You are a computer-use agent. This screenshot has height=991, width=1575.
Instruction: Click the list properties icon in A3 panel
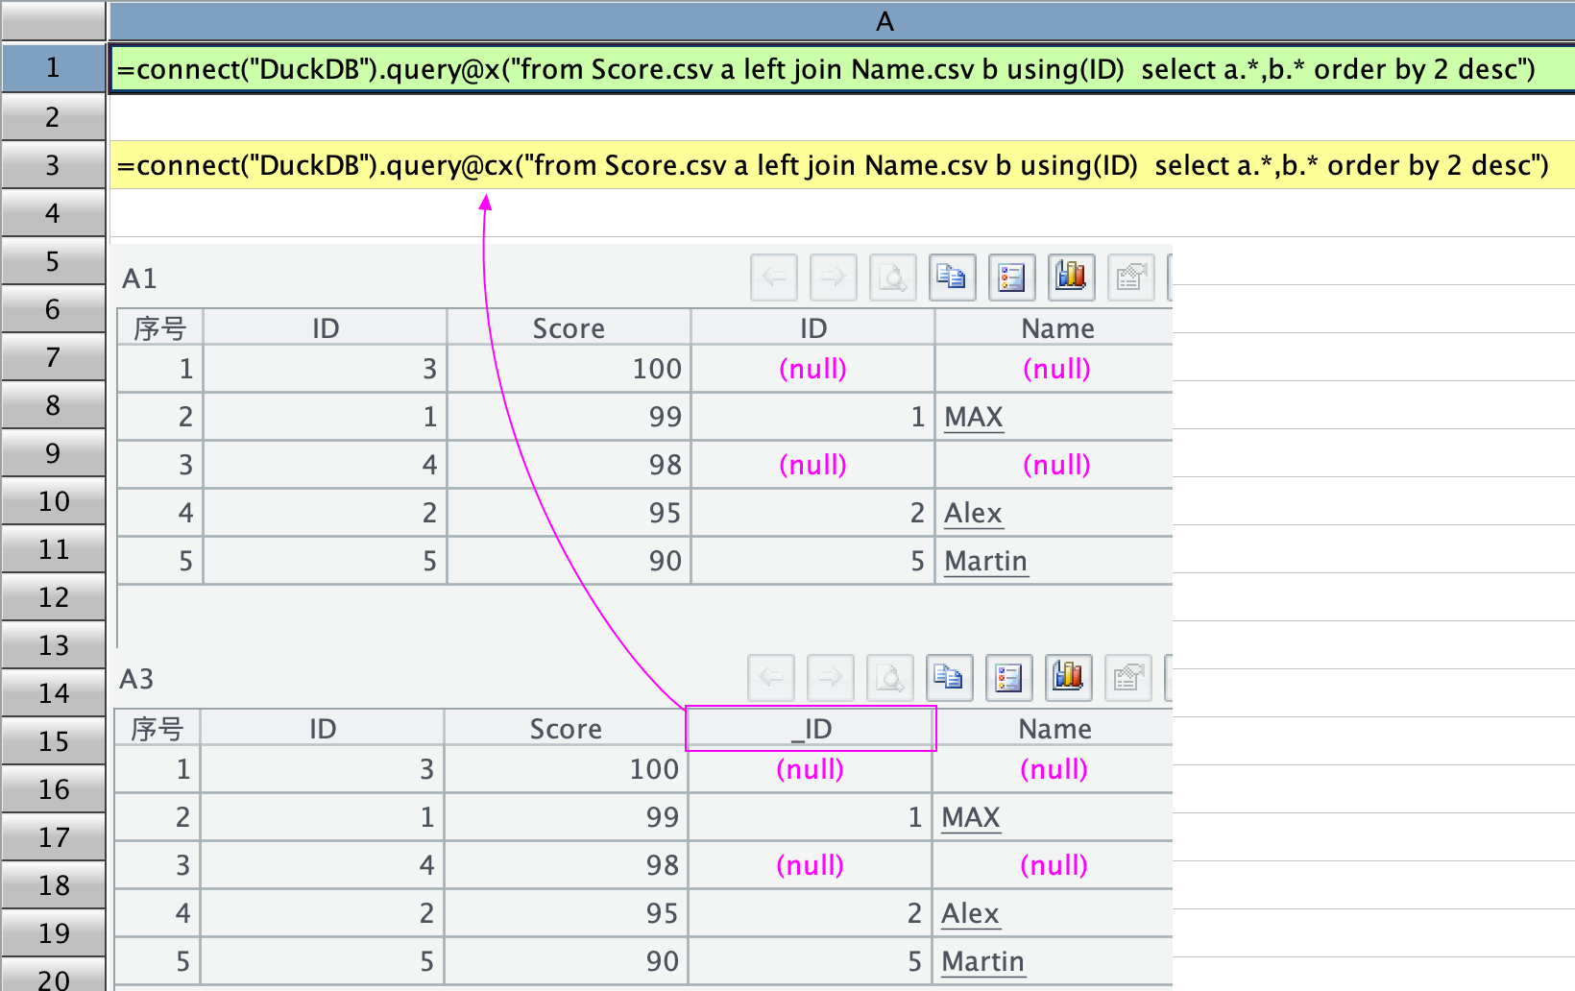(x=1008, y=678)
